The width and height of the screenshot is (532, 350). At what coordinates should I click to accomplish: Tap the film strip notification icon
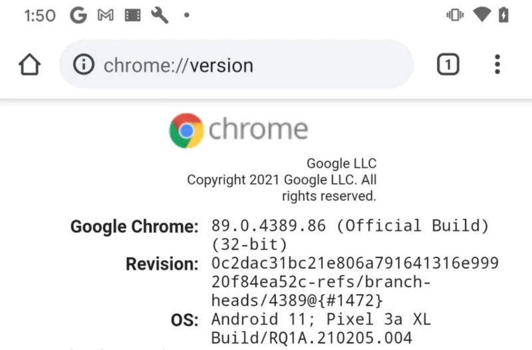pos(132,15)
